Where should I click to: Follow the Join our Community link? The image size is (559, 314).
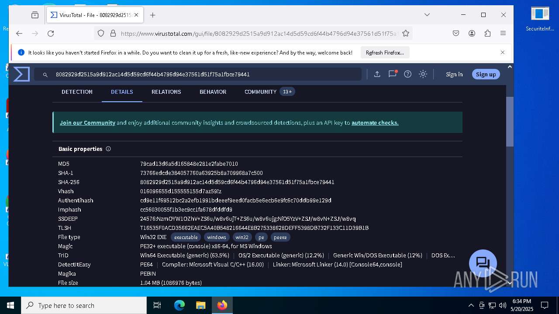[87, 123]
